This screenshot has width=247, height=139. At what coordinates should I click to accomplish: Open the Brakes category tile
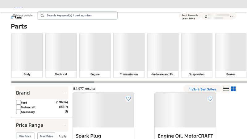(x=231, y=55)
